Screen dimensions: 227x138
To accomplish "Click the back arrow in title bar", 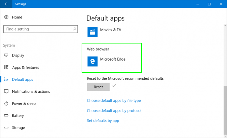I will pos(6,4).
